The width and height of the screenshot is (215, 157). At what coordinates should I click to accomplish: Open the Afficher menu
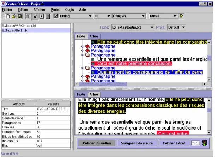(x=39, y=10)
